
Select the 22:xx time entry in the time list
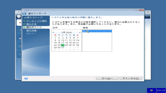97,31
